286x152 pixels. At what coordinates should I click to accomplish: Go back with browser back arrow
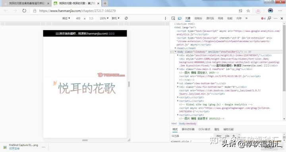point(6,11)
